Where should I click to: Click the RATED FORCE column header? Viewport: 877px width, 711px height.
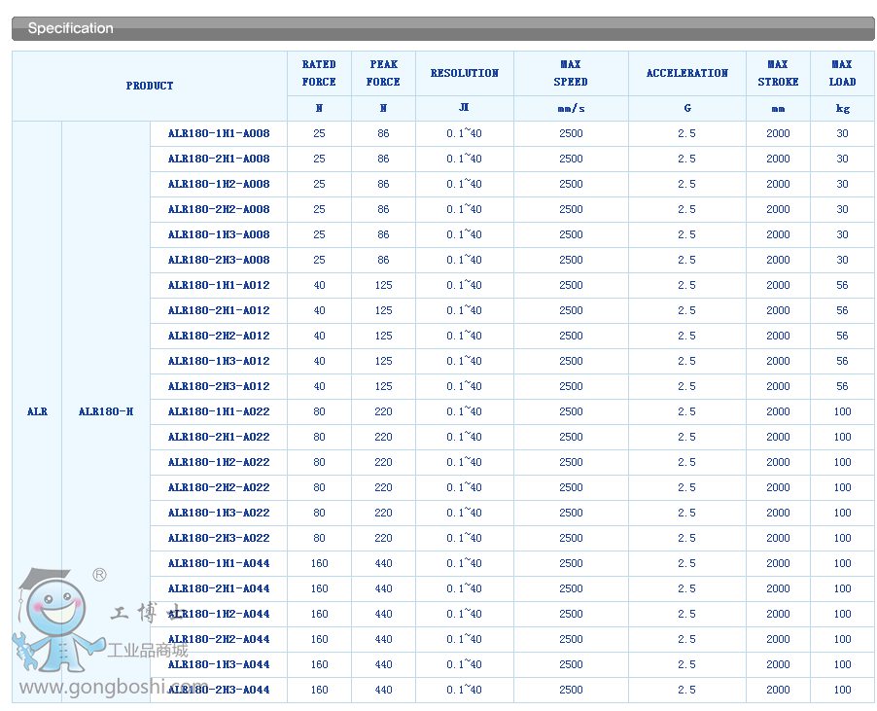click(319, 73)
